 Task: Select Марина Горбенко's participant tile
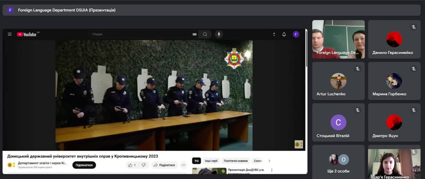coord(394,81)
